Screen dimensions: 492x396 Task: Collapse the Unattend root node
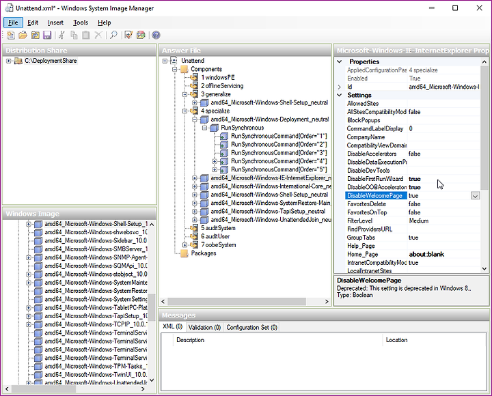pyautogui.click(x=165, y=61)
